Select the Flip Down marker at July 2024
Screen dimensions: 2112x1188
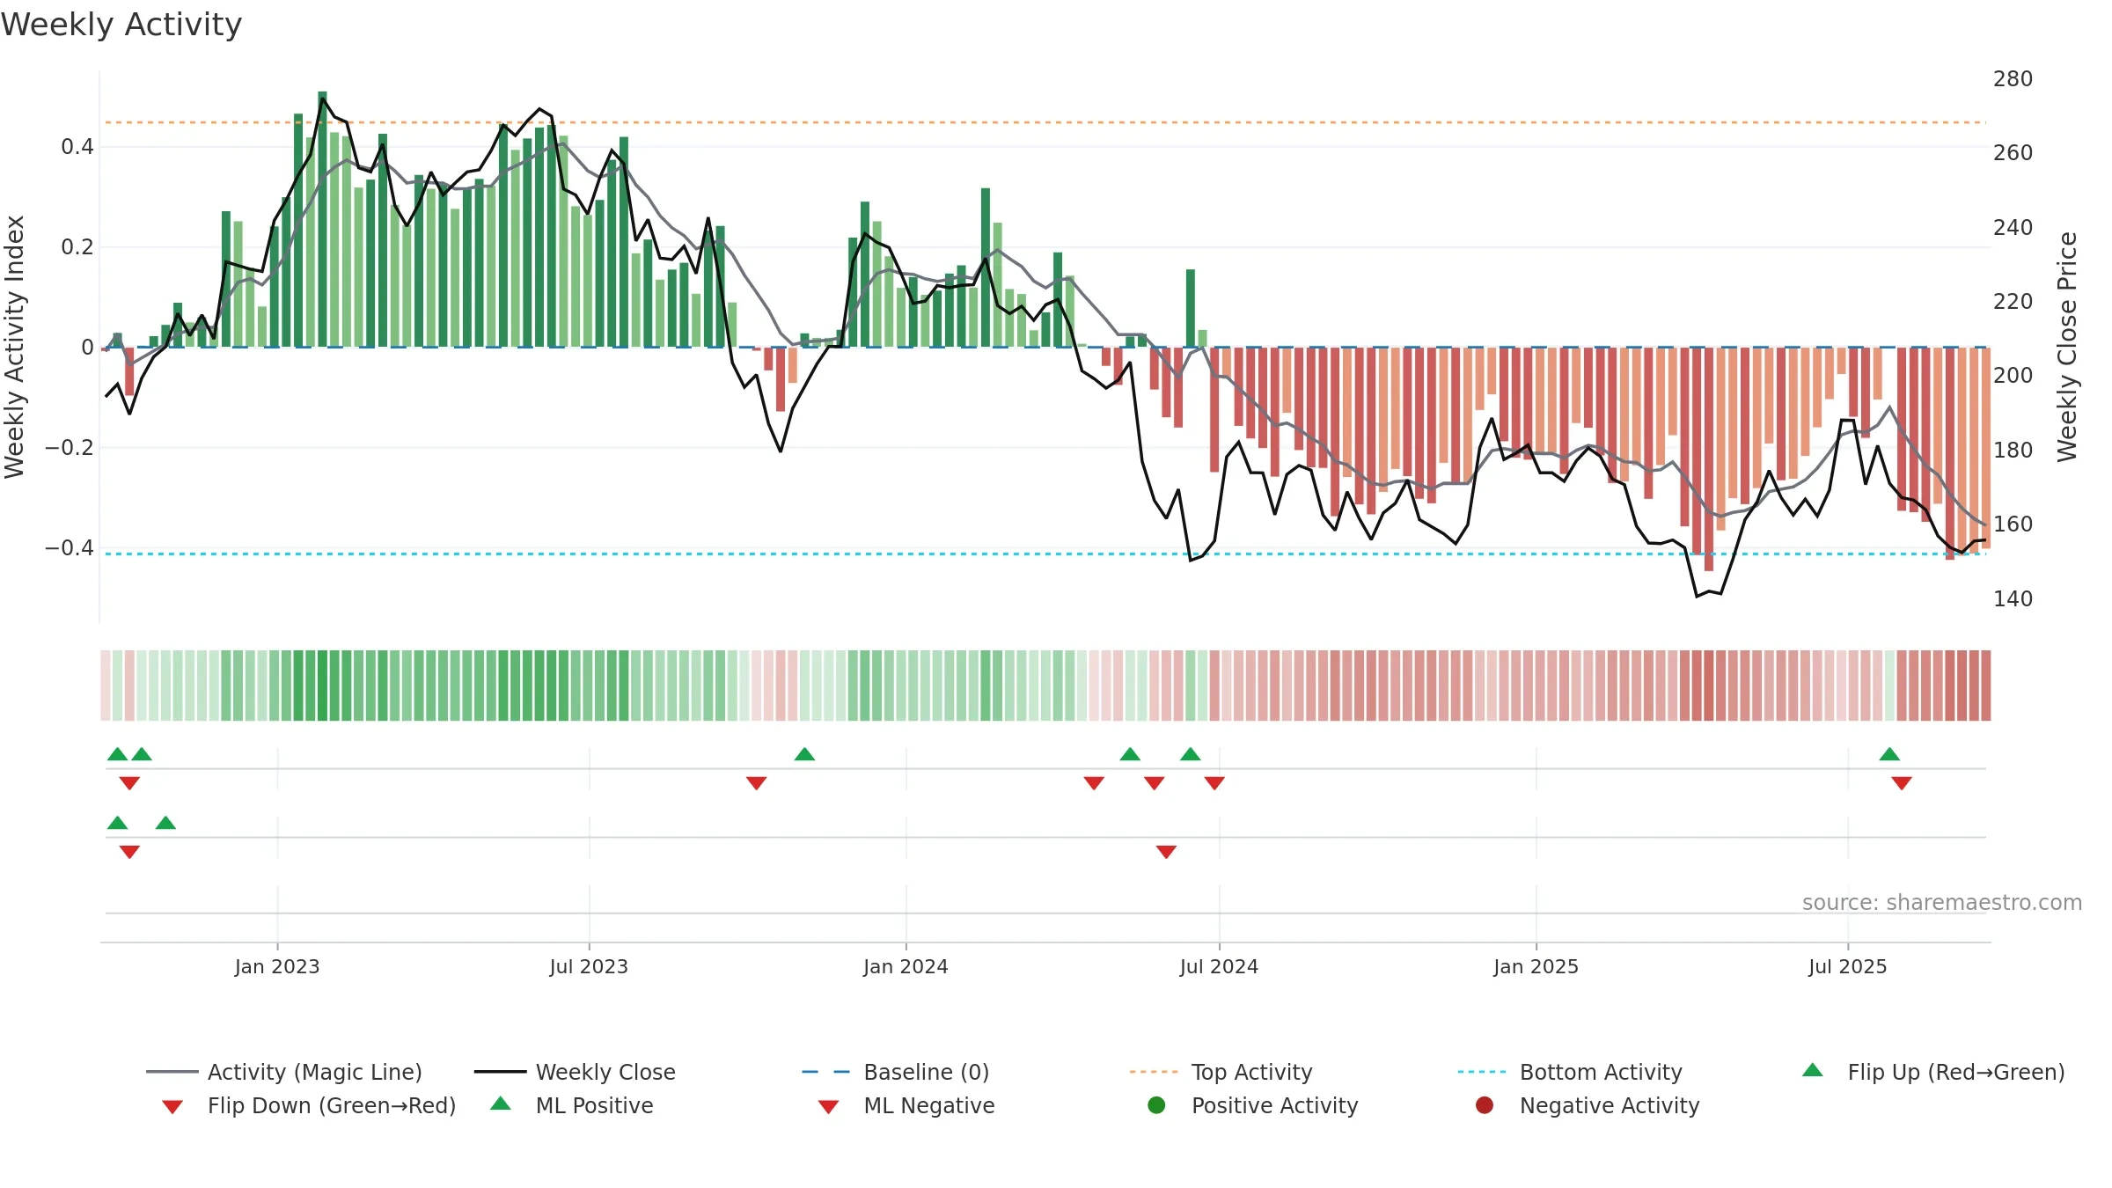[x=1214, y=783]
